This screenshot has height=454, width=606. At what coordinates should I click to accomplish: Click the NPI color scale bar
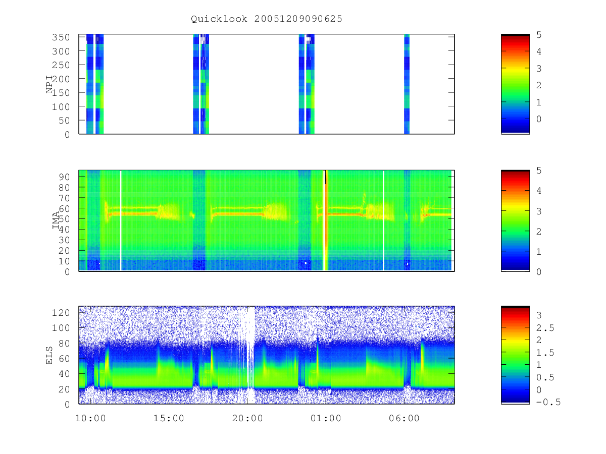point(515,84)
